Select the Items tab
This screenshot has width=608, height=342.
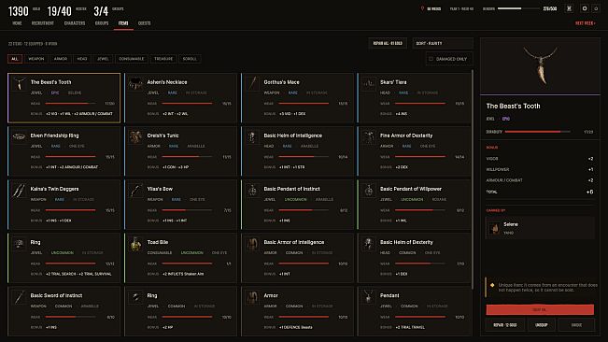pyautogui.click(x=123, y=23)
